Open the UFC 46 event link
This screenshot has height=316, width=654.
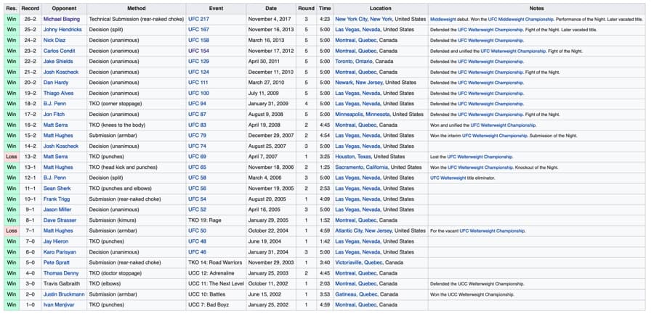point(197,252)
